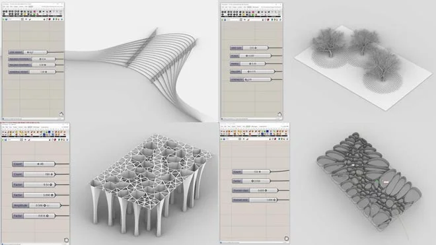Click the Domain start slider
This screenshot has height=245, width=436.
(255, 190)
